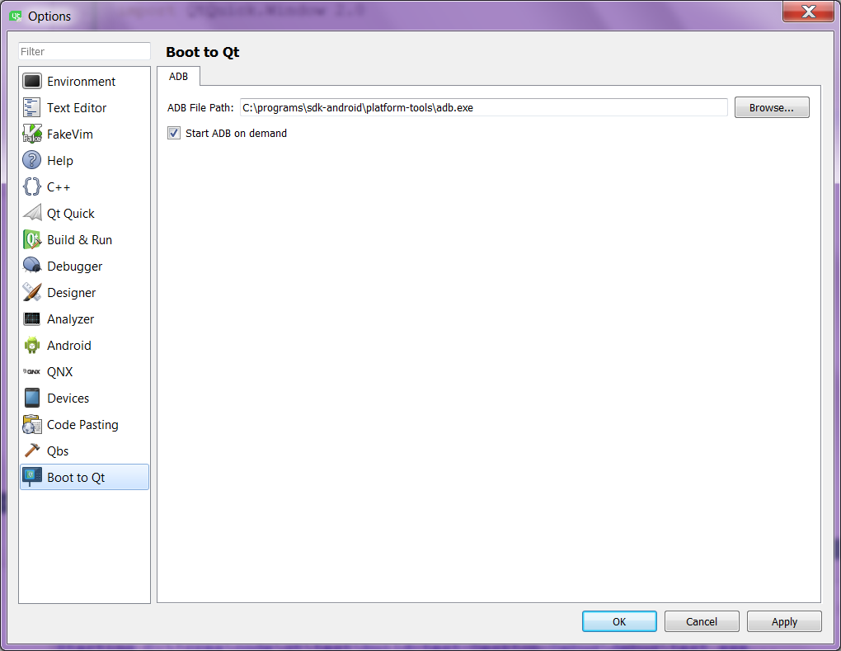Viewport: 841px width, 651px height.
Task: Choose the Qt Quick paper-plane icon
Action: coord(31,213)
